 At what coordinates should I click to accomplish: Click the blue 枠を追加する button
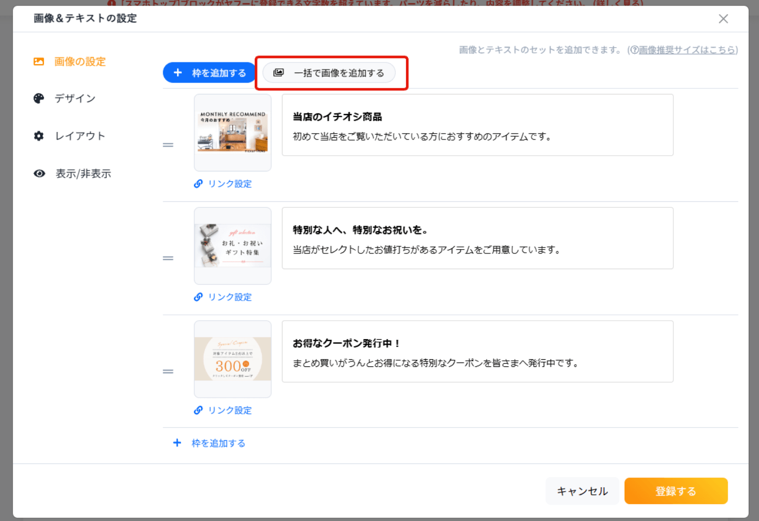pyautogui.click(x=209, y=73)
